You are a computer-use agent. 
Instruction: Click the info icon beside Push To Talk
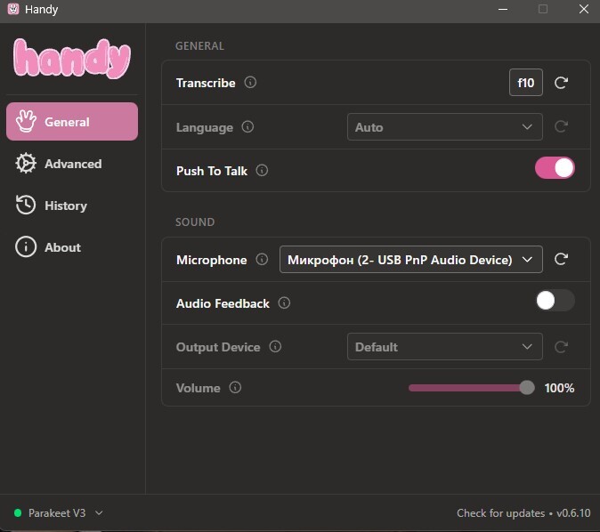tap(262, 171)
